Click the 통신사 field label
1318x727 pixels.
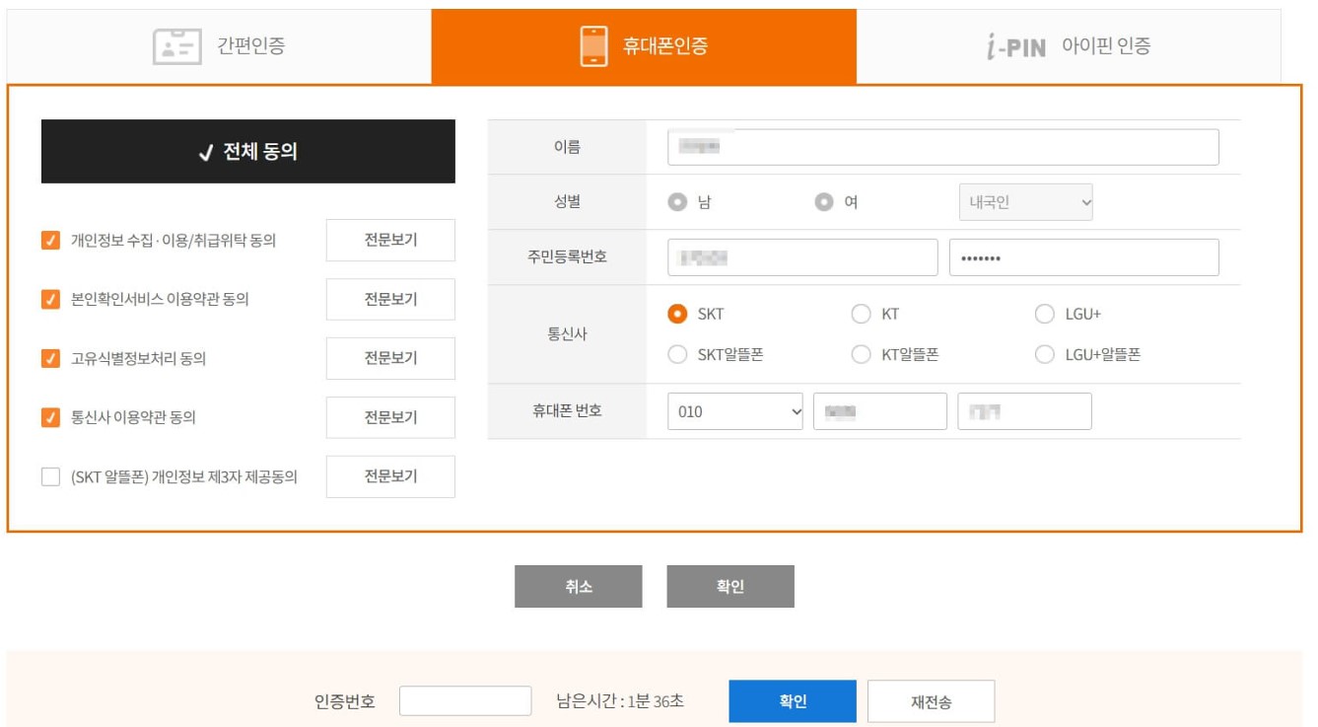567,334
